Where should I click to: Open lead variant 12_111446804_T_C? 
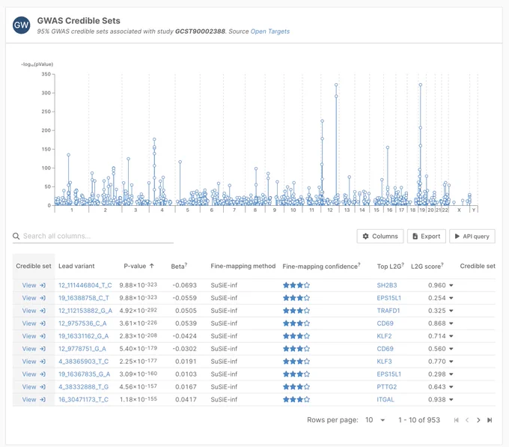click(x=85, y=285)
